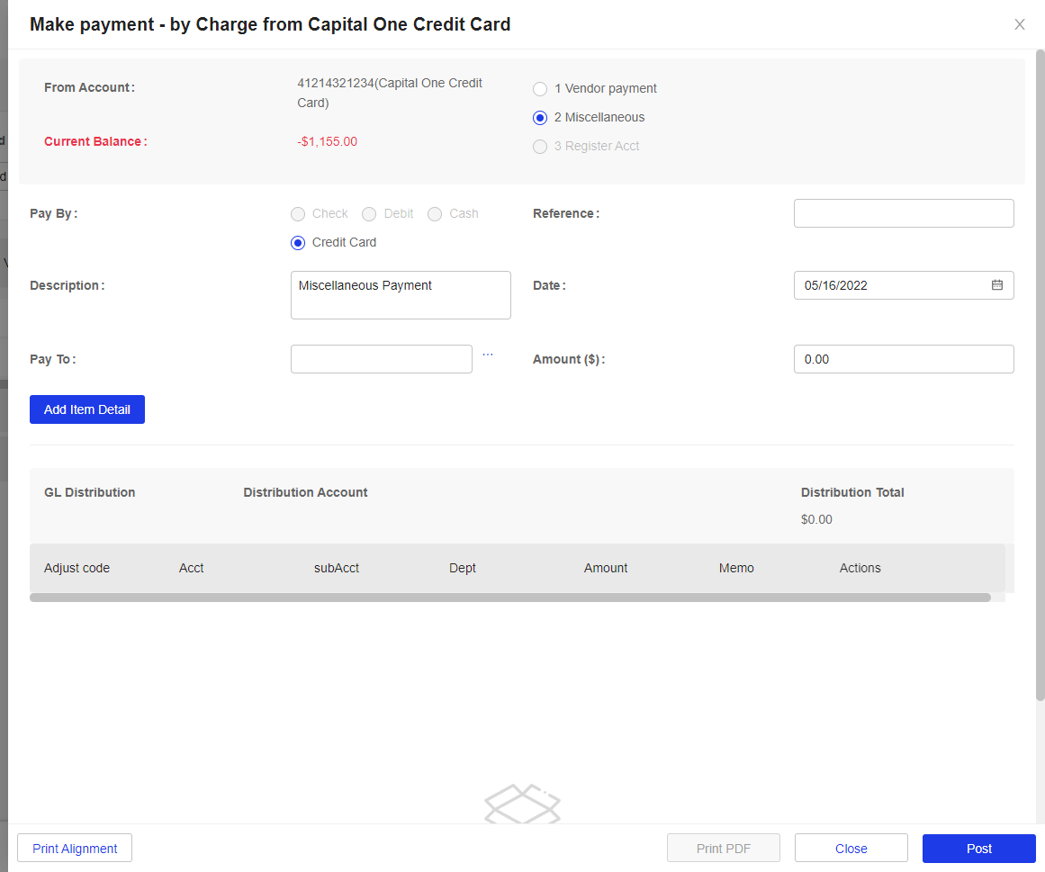The width and height of the screenshot is (1045, 872).
Task: Click the subAcct column header
Action: 337,568
